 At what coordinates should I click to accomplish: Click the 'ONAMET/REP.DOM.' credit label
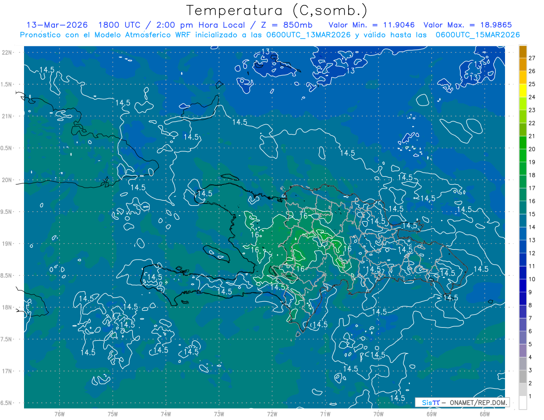[479, 402]
